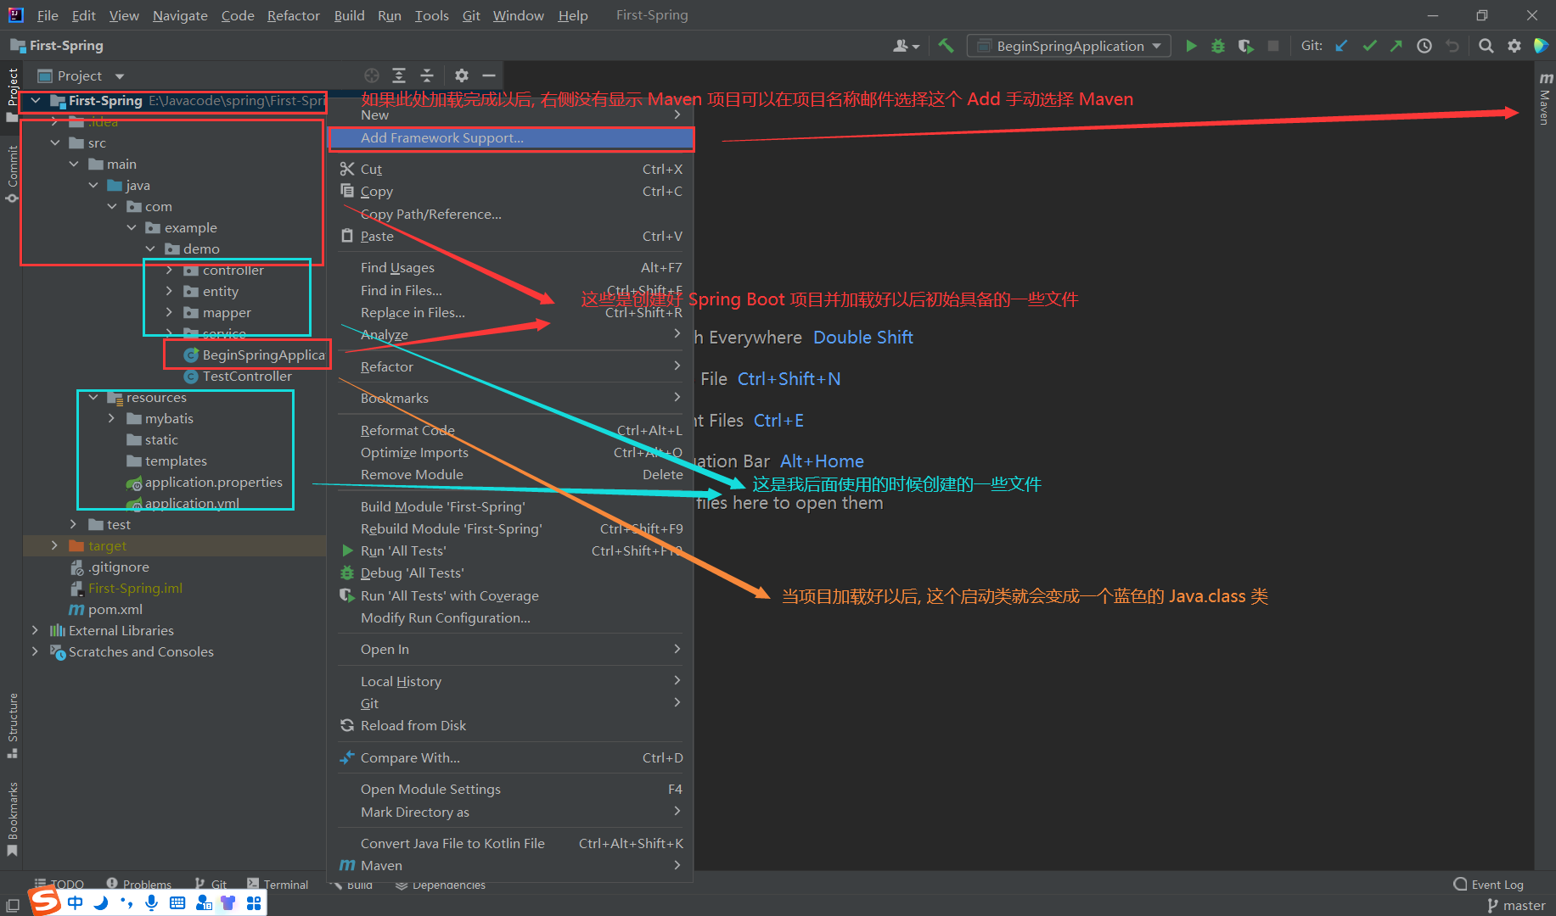Open the Sogou soft keyboard icon
This screenshot has height=916, width=1556.
(x=177, y=902)
